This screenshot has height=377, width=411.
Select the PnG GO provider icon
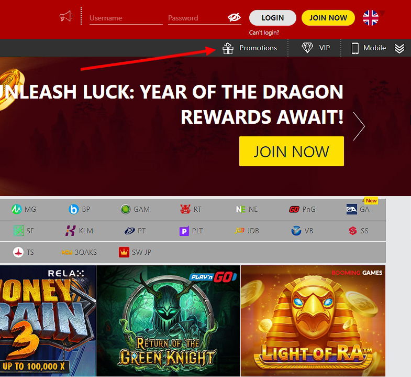[302, 209]
